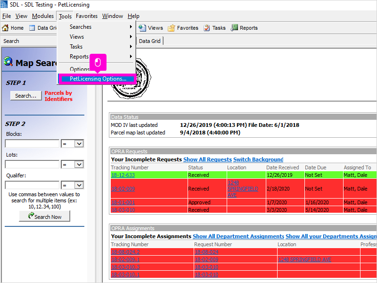Open the File menu
This screenshot has width=377, height=283.
click(x=7, y=16)
